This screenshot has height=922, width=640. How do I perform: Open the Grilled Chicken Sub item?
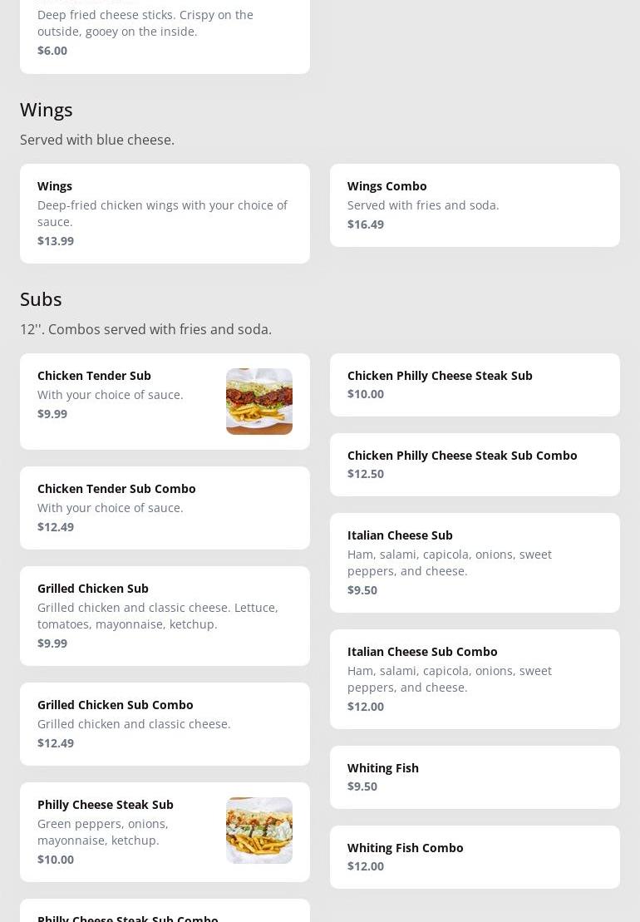click(165, 616)
